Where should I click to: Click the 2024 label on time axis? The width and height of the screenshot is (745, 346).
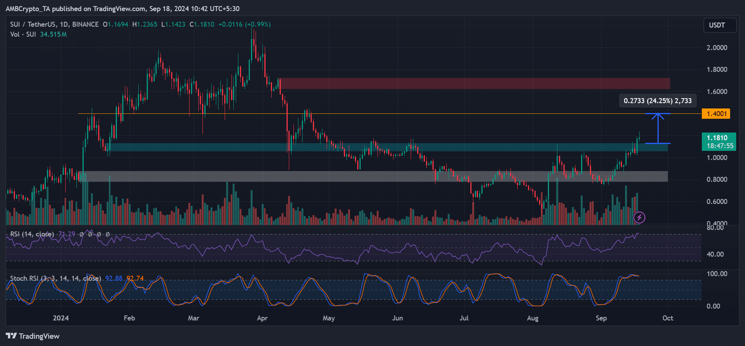[61, 318]
